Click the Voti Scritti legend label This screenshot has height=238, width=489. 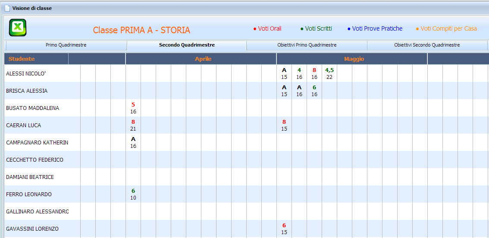coord(318,28)
